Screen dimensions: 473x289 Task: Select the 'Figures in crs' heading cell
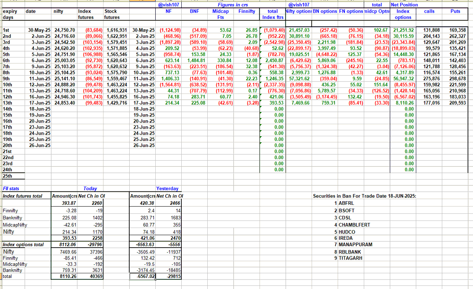coord(234,5)
